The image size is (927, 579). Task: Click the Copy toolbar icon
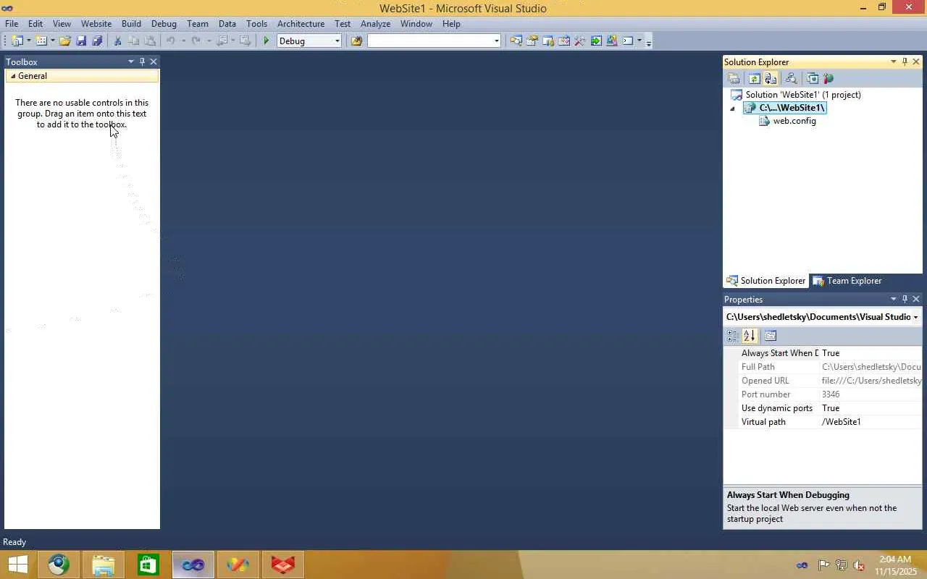pyautogui.click(x=134, y=41)
